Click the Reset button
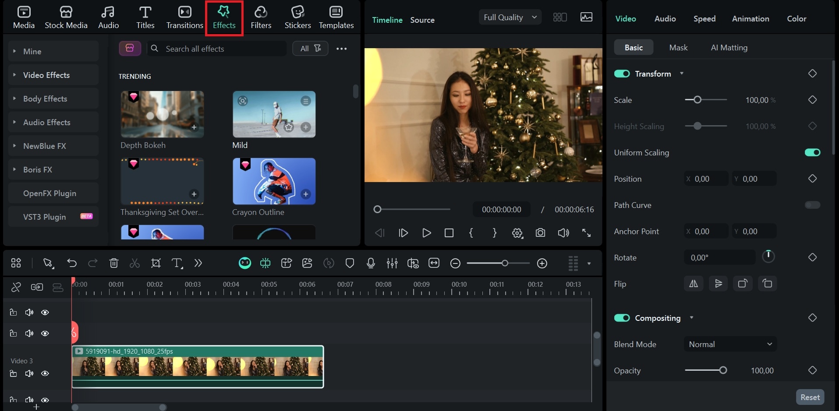839x411 pixels. click(x=809, y=397)
